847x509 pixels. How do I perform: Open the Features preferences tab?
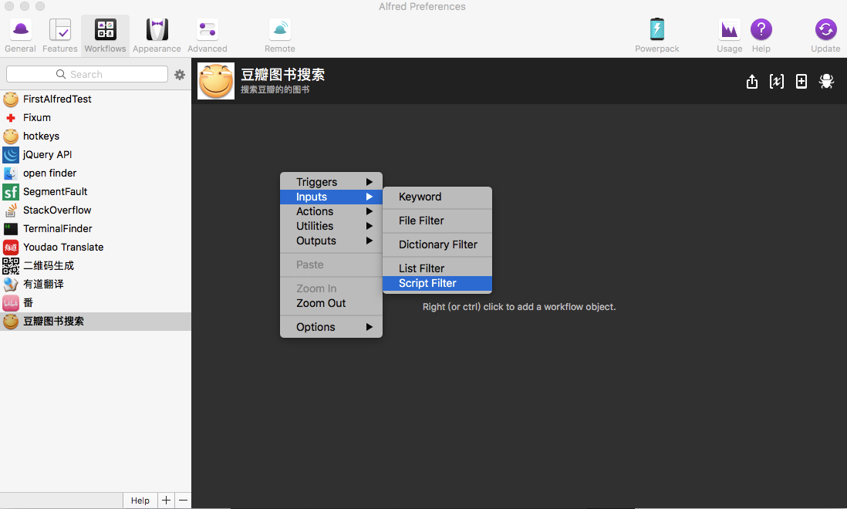[60, 35]
